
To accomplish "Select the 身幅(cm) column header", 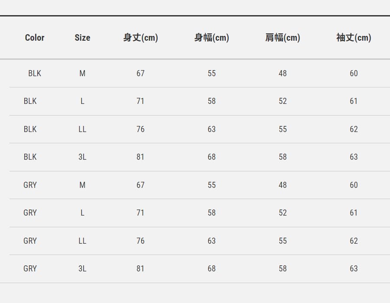I will [x=211, y=38].
